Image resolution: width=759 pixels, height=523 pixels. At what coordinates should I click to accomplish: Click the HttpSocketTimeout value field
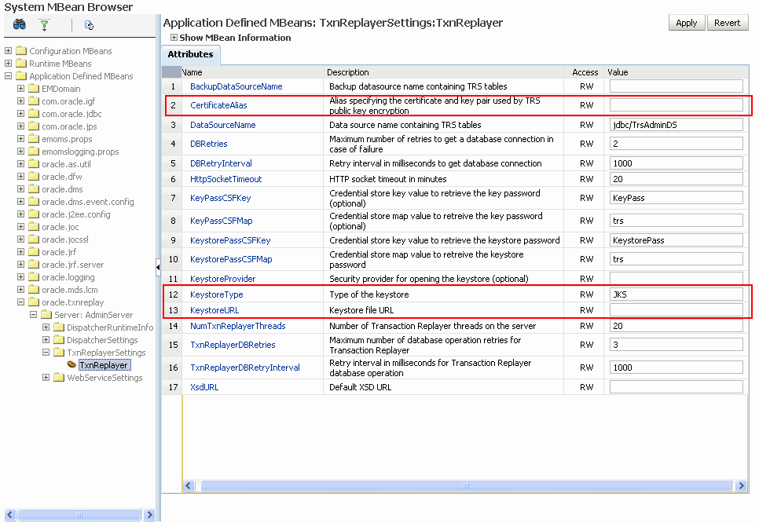pyautogui.click(x=676, y=179)
